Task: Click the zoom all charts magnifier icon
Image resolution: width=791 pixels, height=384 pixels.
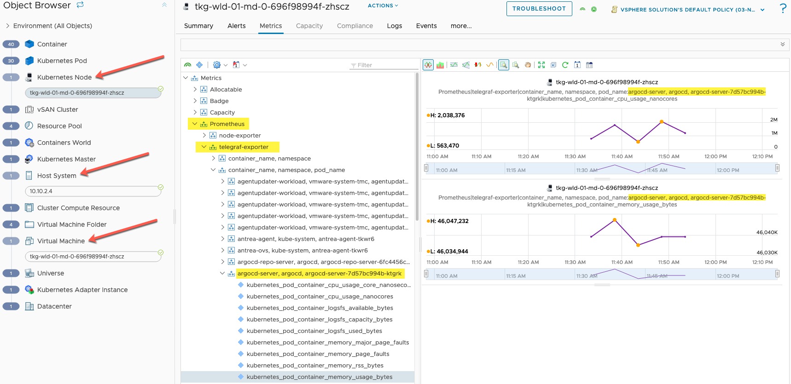Action: pos(516,65)
